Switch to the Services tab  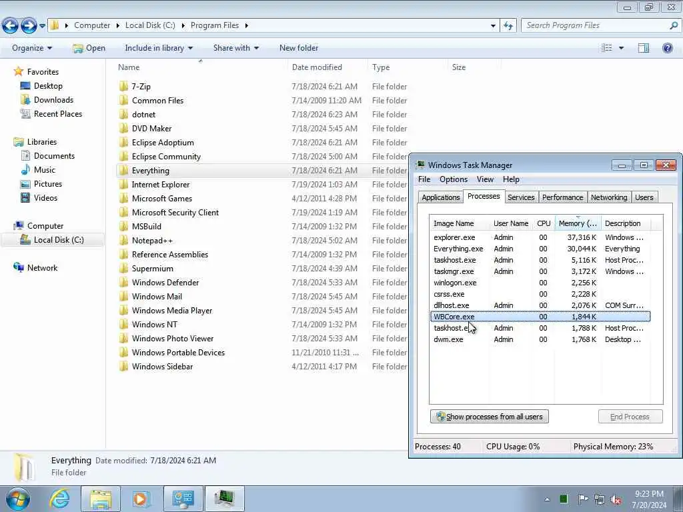tap(521, 197)
